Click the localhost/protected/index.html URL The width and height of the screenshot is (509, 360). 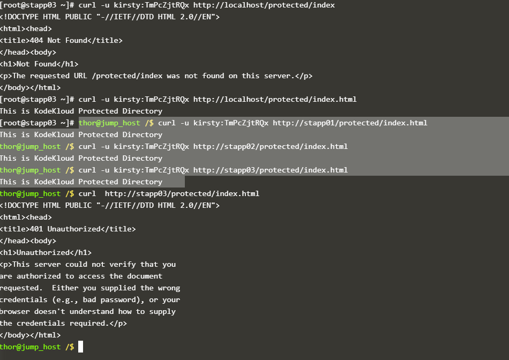274,99
